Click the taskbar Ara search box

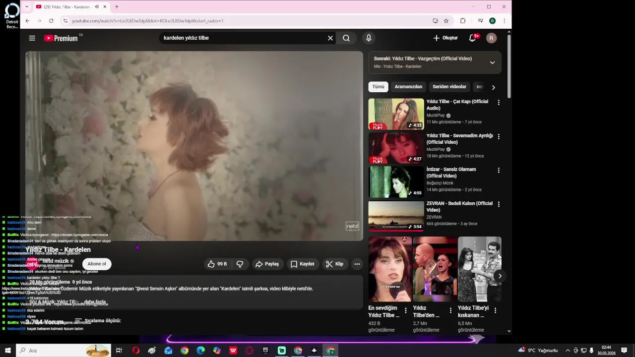tap(63, 351)
